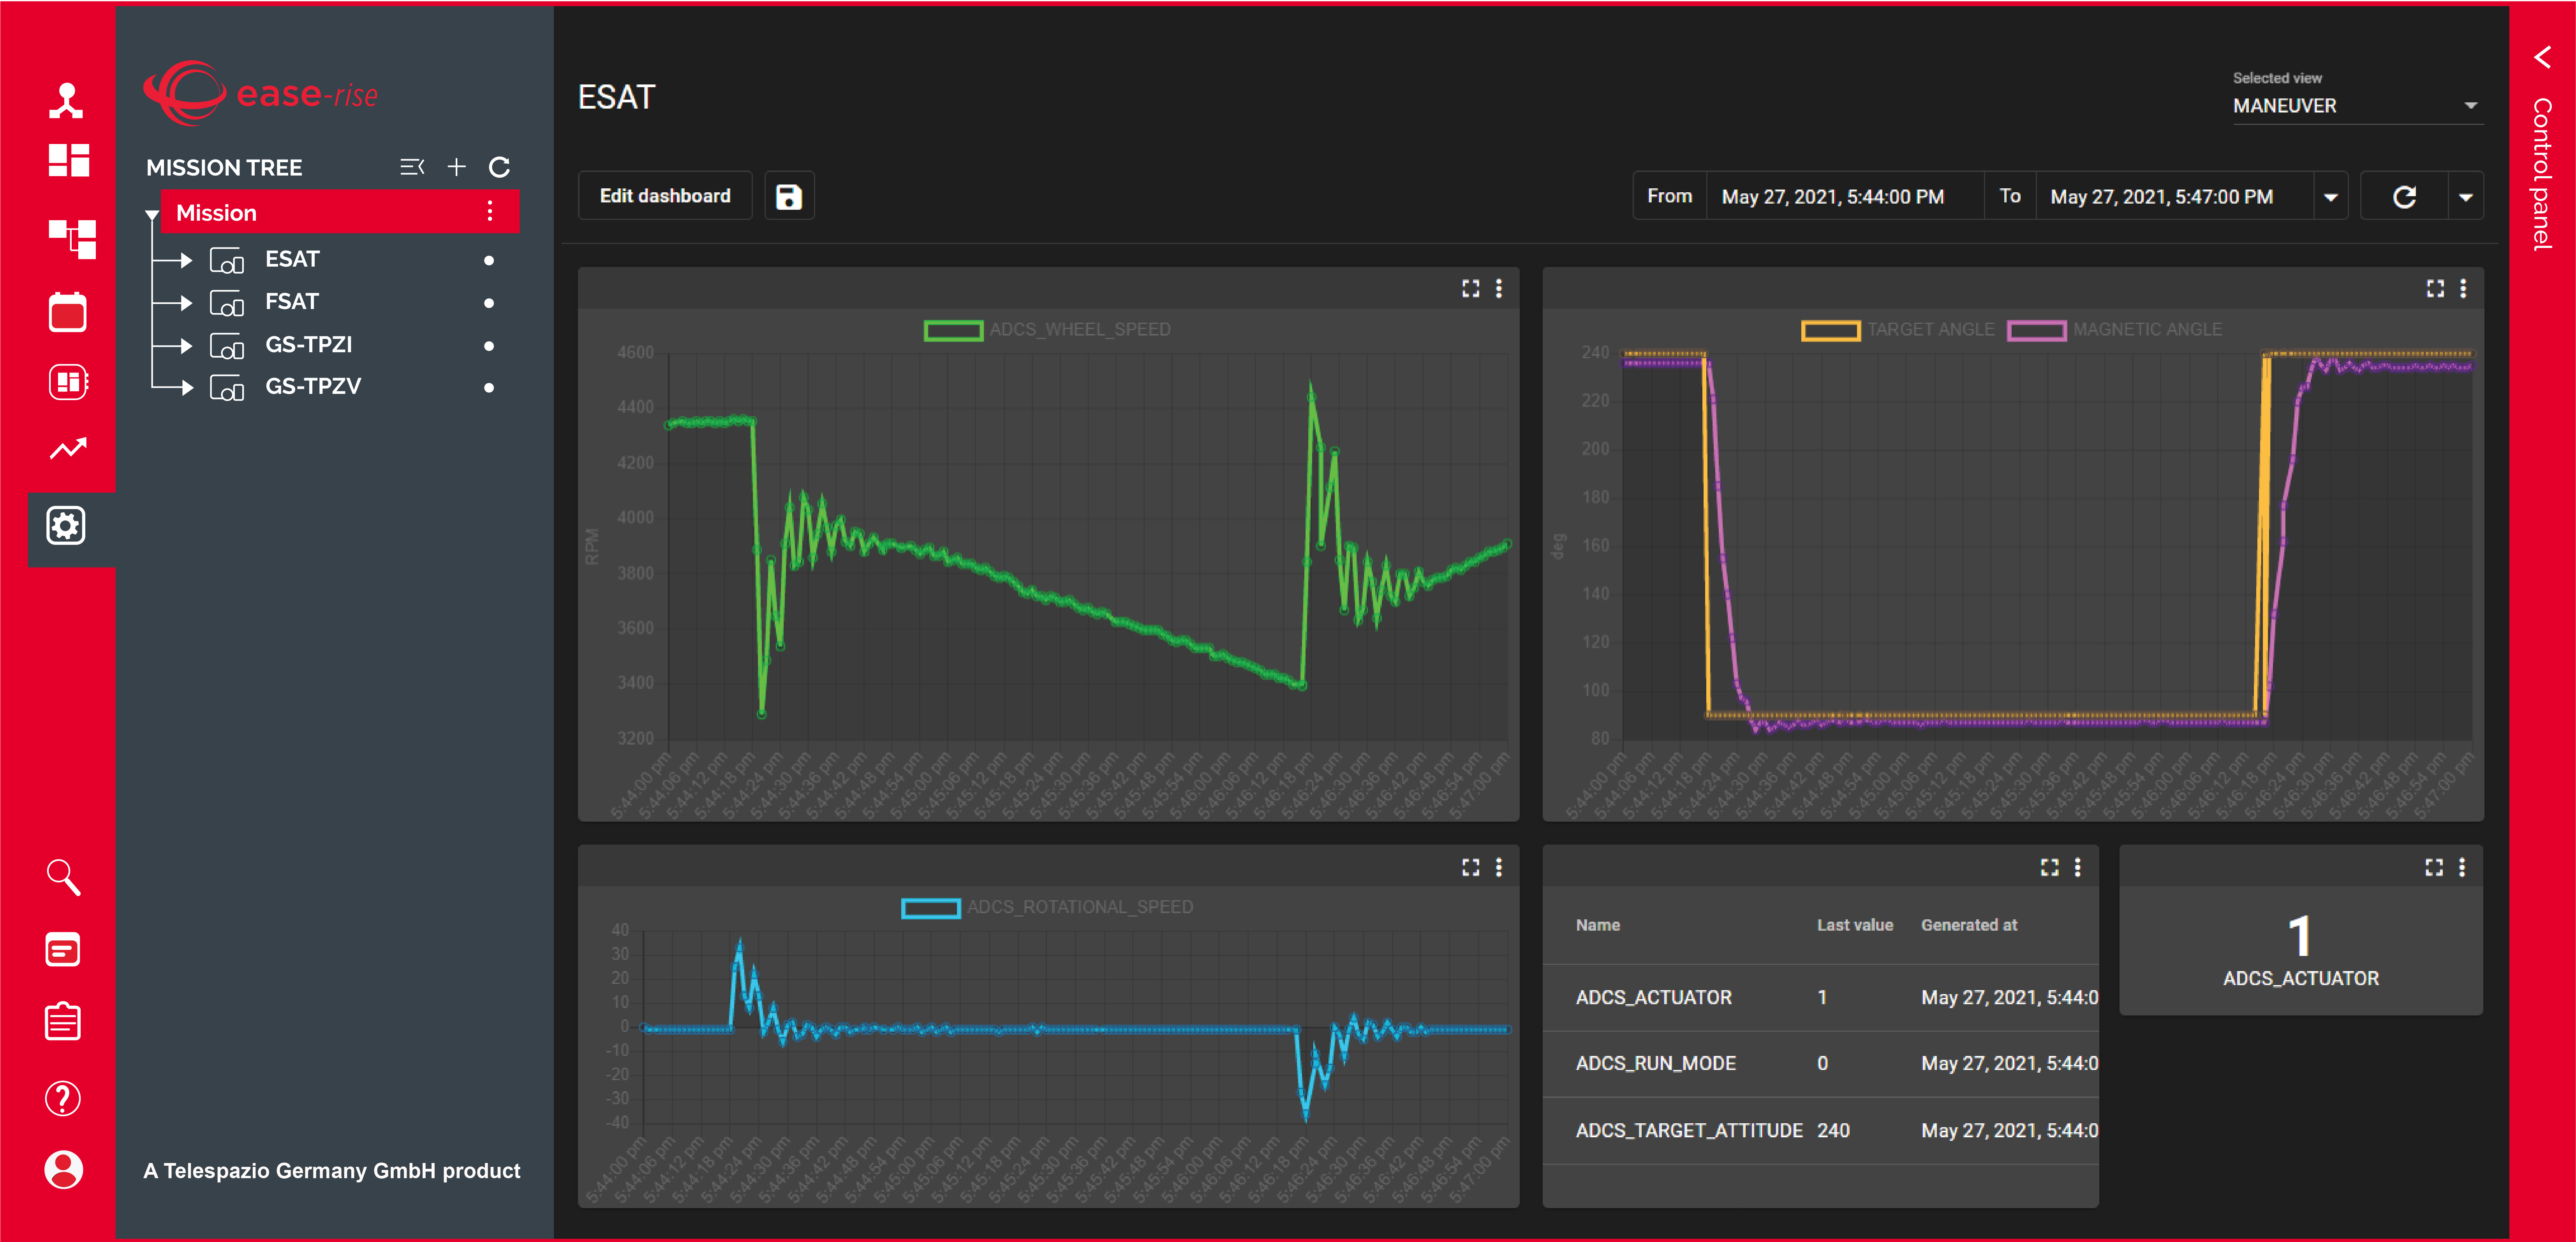Click the Edit dashboard button
2576x1242 pixels.
point(665,196)
